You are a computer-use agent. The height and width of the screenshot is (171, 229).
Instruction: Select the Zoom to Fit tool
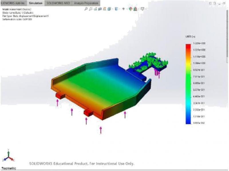point(86,9)
